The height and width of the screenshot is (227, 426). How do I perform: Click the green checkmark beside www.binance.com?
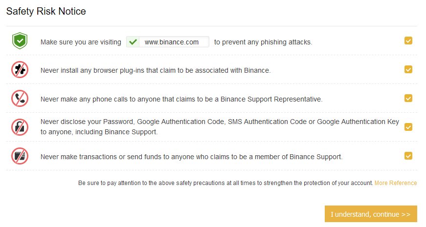pos(132,42)
